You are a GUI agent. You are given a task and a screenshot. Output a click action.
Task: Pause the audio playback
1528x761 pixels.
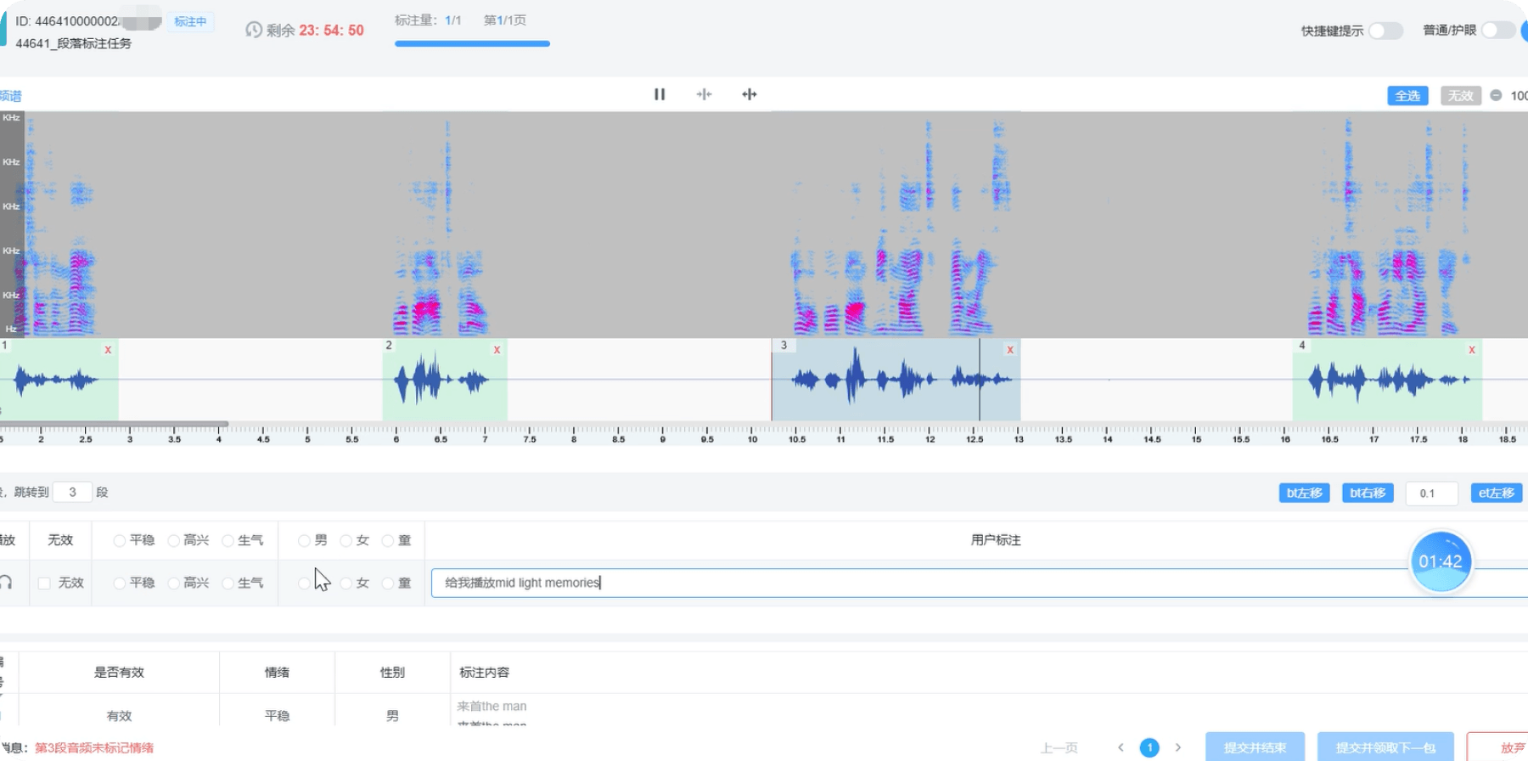[660, 94]
